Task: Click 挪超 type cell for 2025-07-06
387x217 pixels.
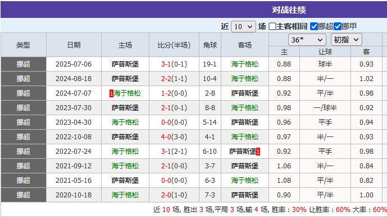Action: coord(23,64)
